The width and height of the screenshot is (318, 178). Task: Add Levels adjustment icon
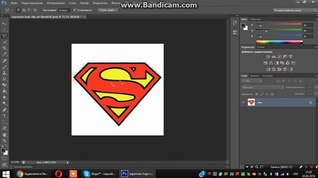[x=274, y=57]
